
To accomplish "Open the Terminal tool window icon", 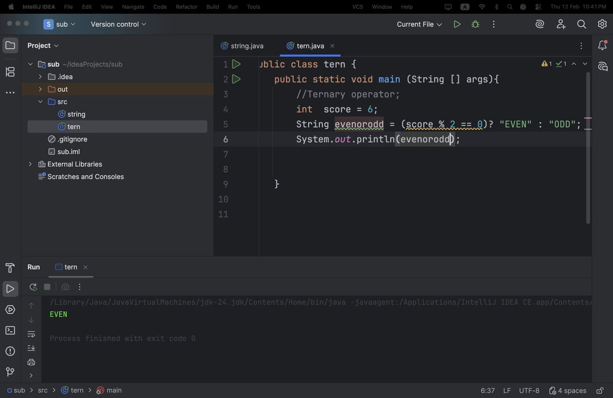I will pyautogui.click(x=10, y=330).
